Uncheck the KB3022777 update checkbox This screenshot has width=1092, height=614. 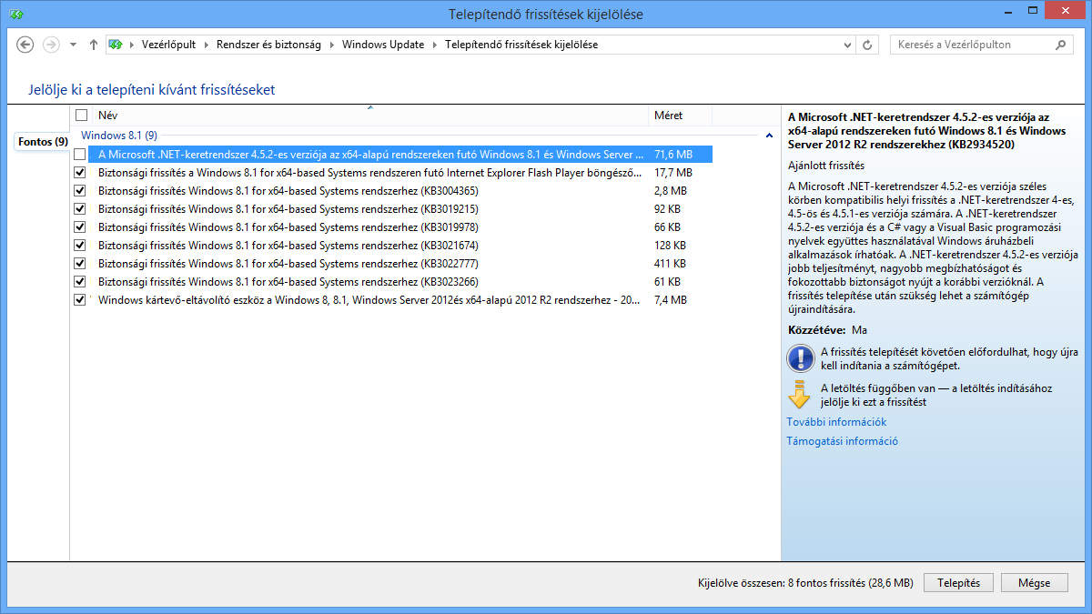[x=80, y=264]
